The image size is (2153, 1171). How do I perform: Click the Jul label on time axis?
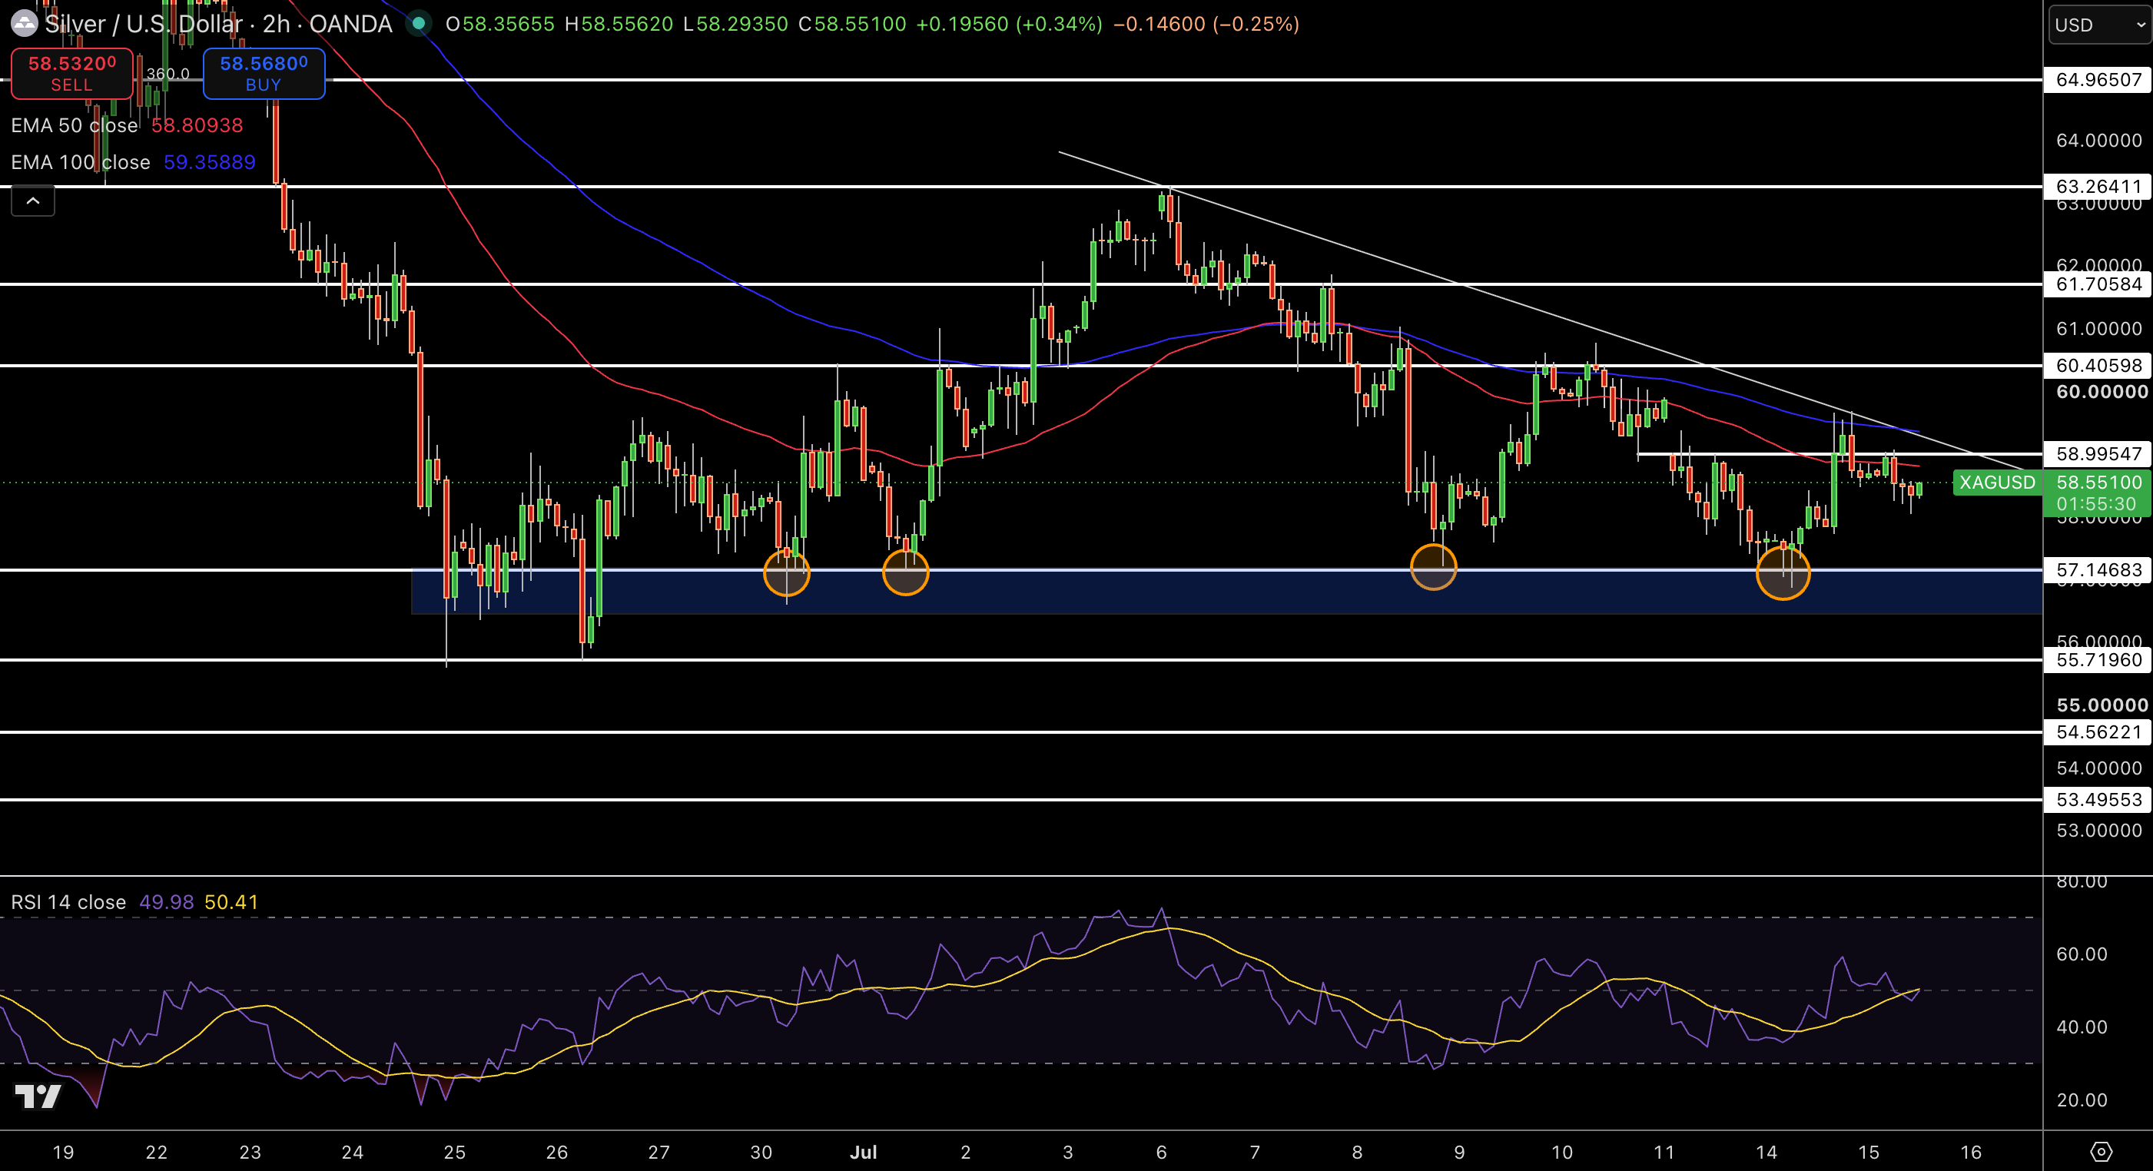tap(864, 1153)
